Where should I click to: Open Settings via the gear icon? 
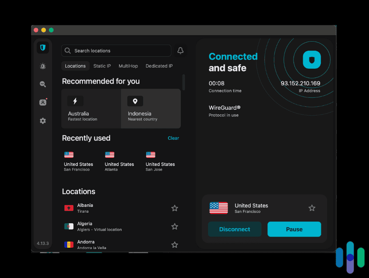click(42, 121)
